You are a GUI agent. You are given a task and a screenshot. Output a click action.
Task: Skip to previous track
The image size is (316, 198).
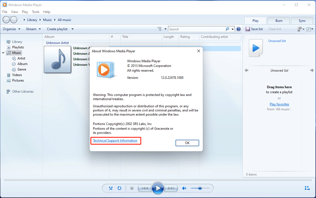tap(145, 188)
